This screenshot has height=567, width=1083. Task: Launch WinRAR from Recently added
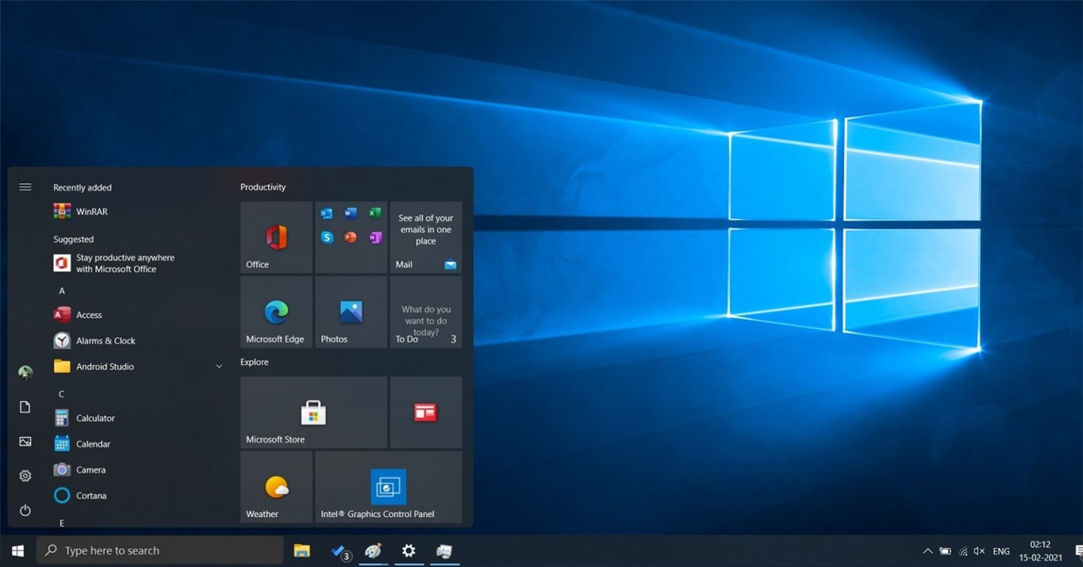pos(90,211)
